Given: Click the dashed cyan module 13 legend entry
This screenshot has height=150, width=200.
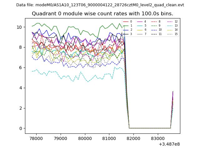Looking at the screenshot, I should 172,26.
